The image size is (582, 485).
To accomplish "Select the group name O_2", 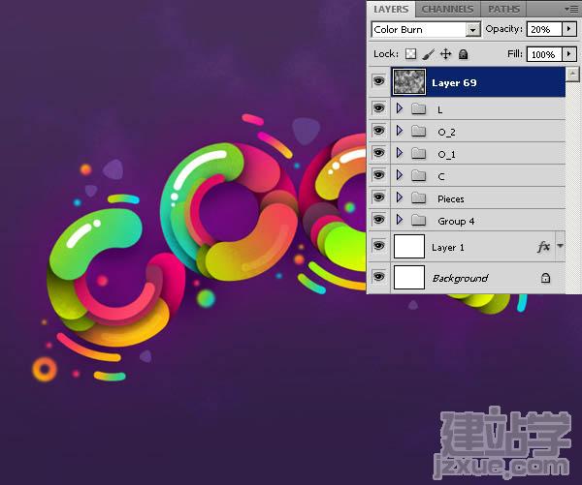I will tap(446, 133).
